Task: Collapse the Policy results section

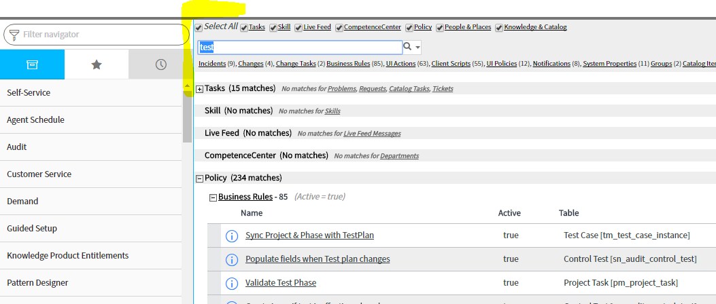Action: (x=199, y=178)
